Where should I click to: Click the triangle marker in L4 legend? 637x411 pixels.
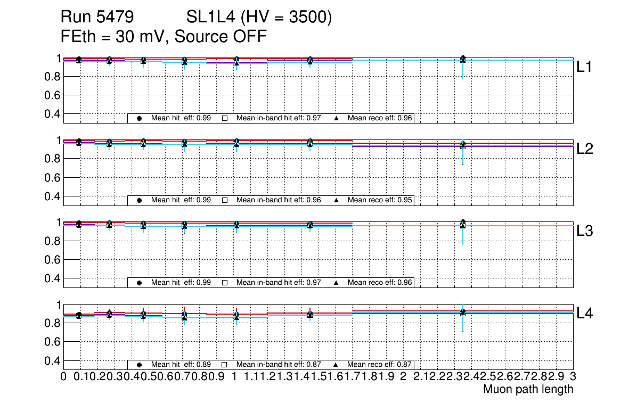(336, 365)
